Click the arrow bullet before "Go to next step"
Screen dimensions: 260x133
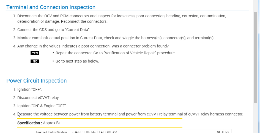53,61
